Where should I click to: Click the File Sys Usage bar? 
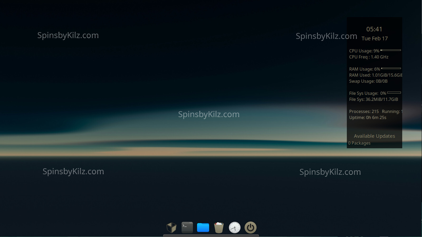[x=394, y=93]
